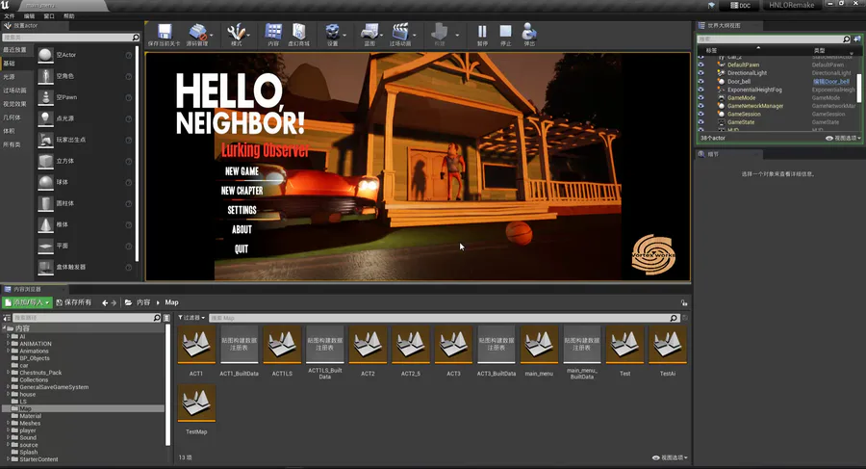Viewport: 866px width, 469px height.
Task: Click the add-folder icon in World Outliner
Action: coord(857,39)
